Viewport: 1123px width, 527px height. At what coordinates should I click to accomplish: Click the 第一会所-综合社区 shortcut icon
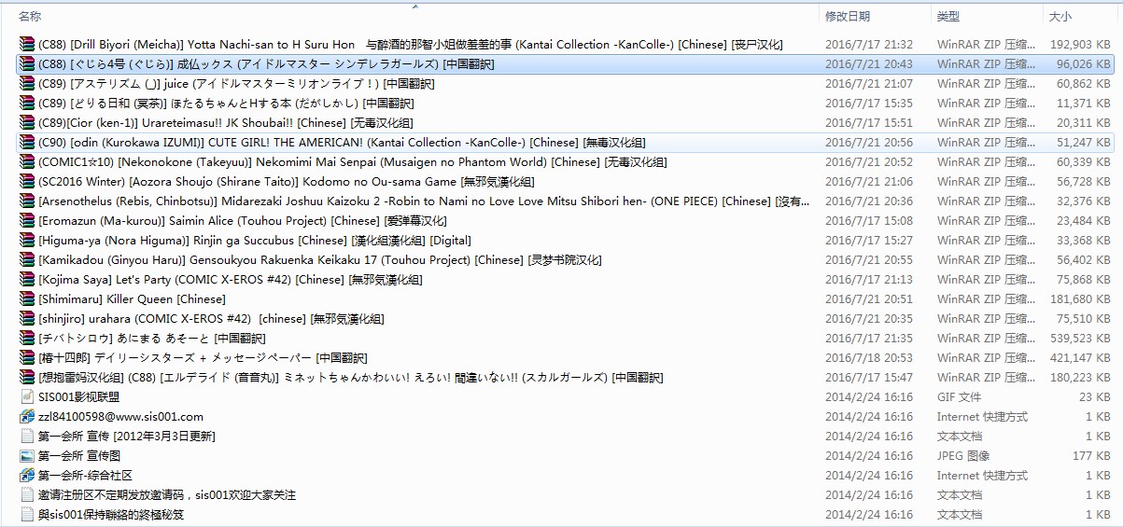pyautogui.click(x=27, y=476)
